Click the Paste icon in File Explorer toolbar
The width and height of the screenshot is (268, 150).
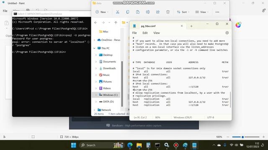click(x=138, y=12)
